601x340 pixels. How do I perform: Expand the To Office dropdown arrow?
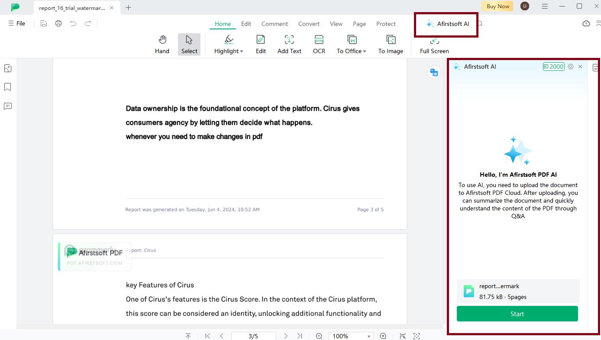click(x=365, y=51)
